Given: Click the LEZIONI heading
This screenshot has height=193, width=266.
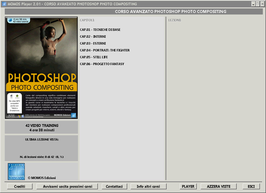Looking at the screenshot, I should point(175,20).
